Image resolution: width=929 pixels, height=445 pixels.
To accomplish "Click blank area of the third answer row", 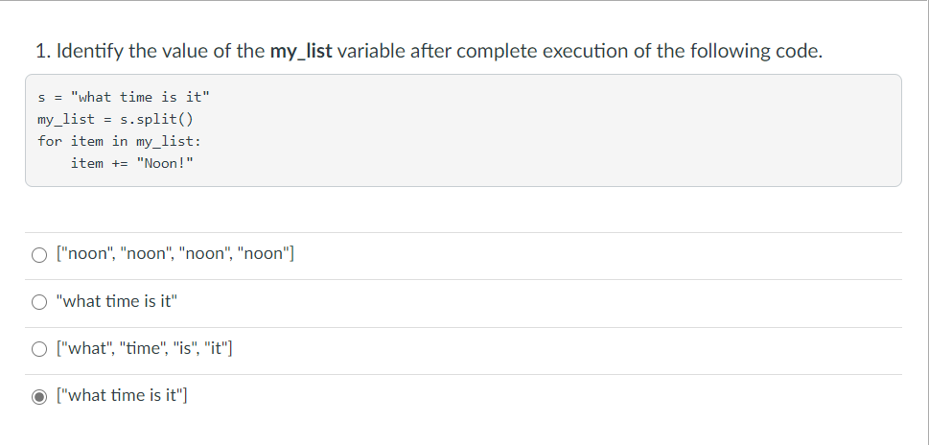I will point(563,350).
